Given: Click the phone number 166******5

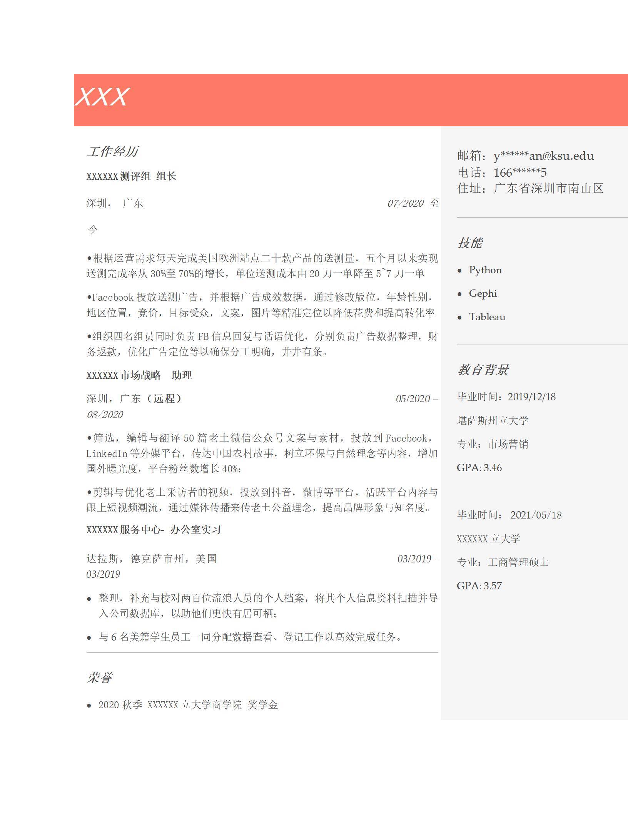Looking at the screenshot, I should tap(520, 172).
